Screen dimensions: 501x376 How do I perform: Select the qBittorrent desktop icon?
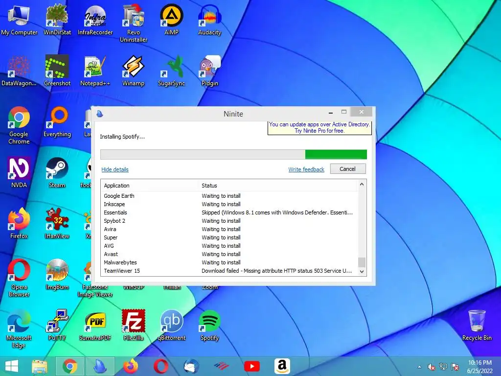click(x=171, y=326)
